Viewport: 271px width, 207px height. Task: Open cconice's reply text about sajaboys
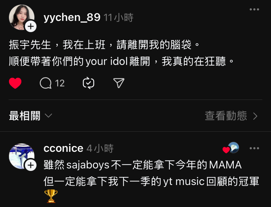(x=151, y=173)
